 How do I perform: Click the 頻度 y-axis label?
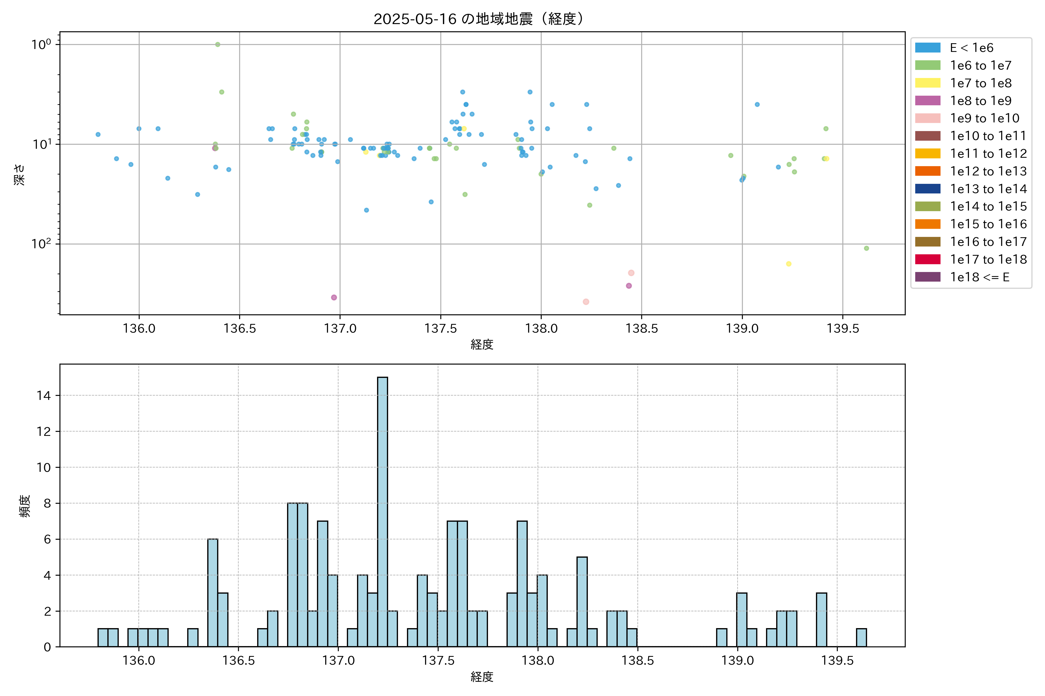pos(25,506)
